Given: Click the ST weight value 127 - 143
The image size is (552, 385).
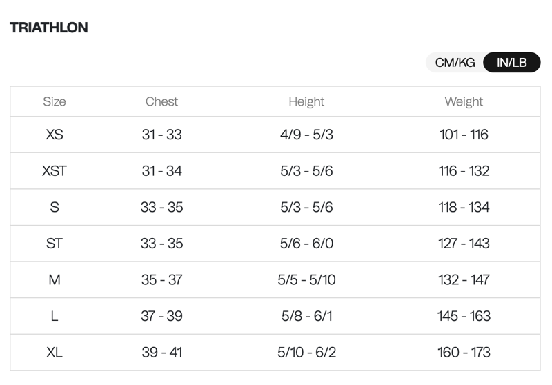Looking at the screenshot, I should coord(464,243).
